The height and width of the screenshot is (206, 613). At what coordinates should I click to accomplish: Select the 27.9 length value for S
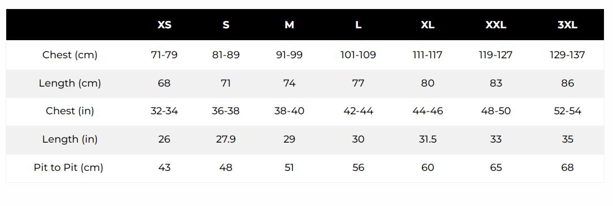point(226,139)
